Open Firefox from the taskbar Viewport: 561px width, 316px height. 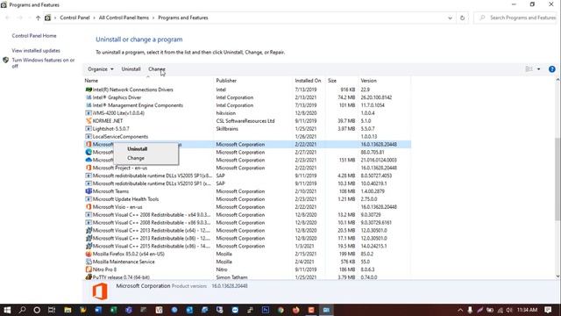[x=296, y=310]
